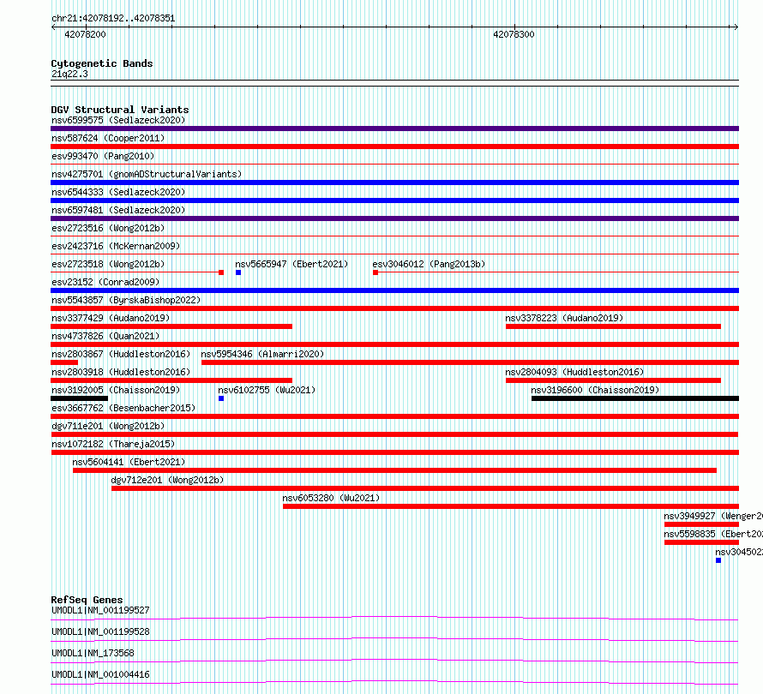Click label esv23152 (Conrad2009)

[x=105, y=282]
